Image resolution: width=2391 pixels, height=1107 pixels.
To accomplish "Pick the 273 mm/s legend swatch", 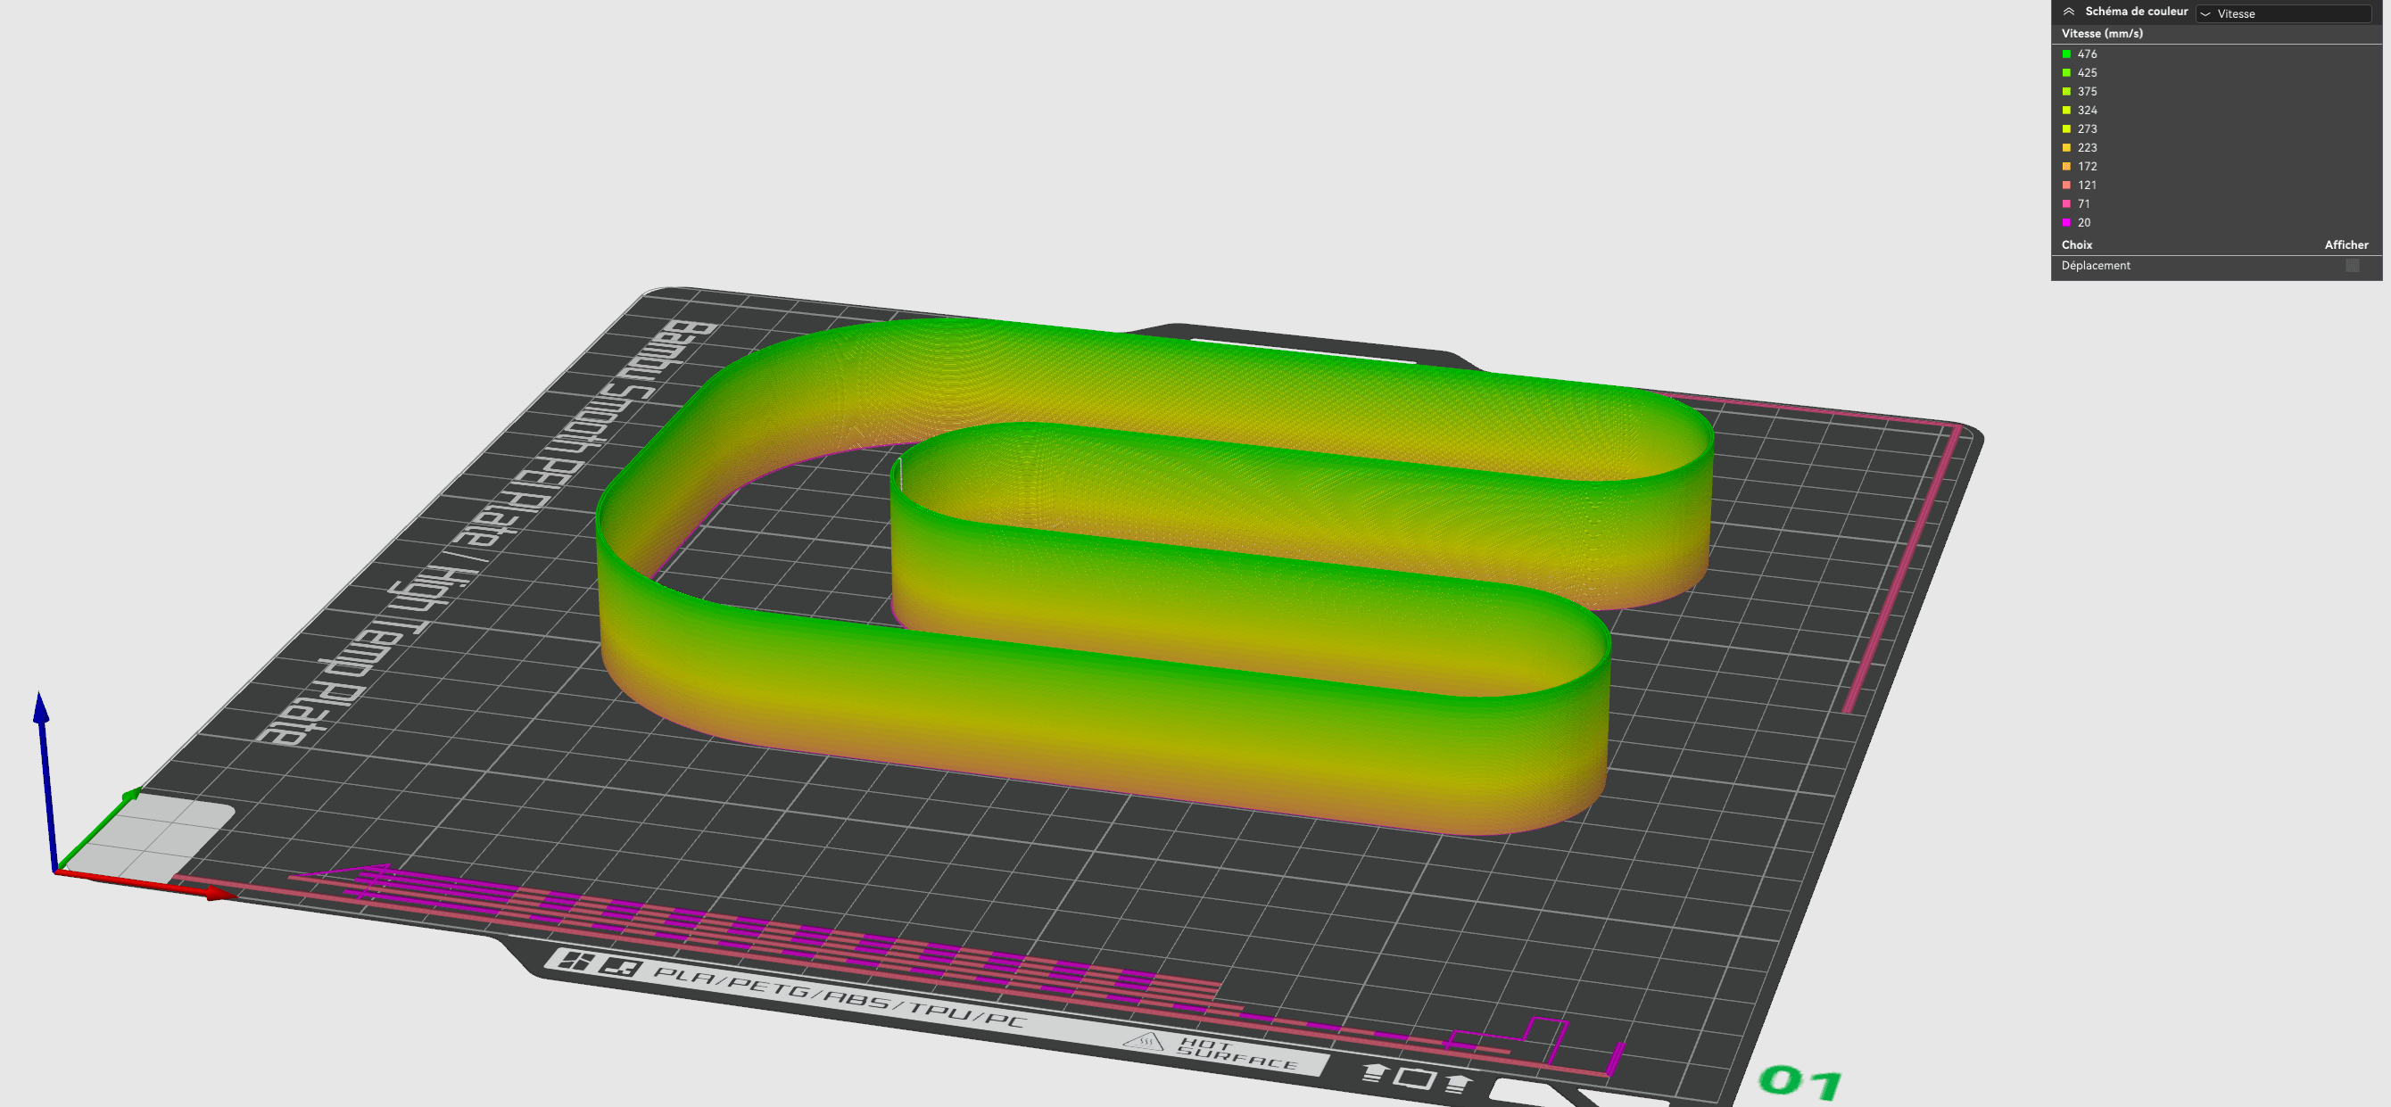I will click(2066, 129).
